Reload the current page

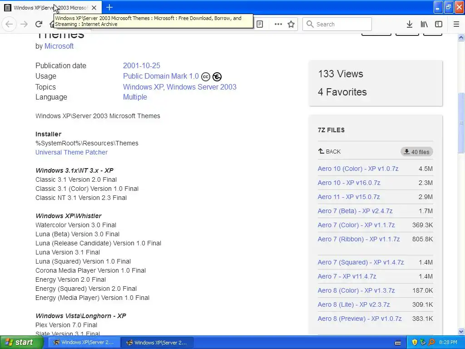point(39,24)
